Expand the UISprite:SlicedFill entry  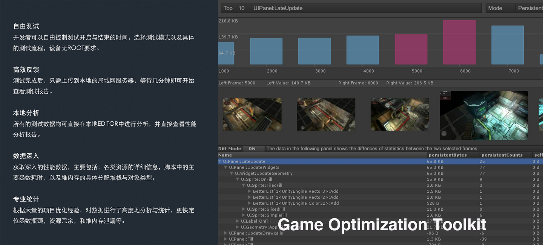(x=244, y=209)
